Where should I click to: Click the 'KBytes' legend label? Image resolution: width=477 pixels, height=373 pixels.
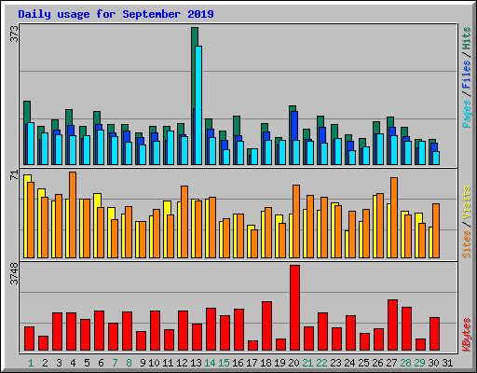tap(466, 335)
